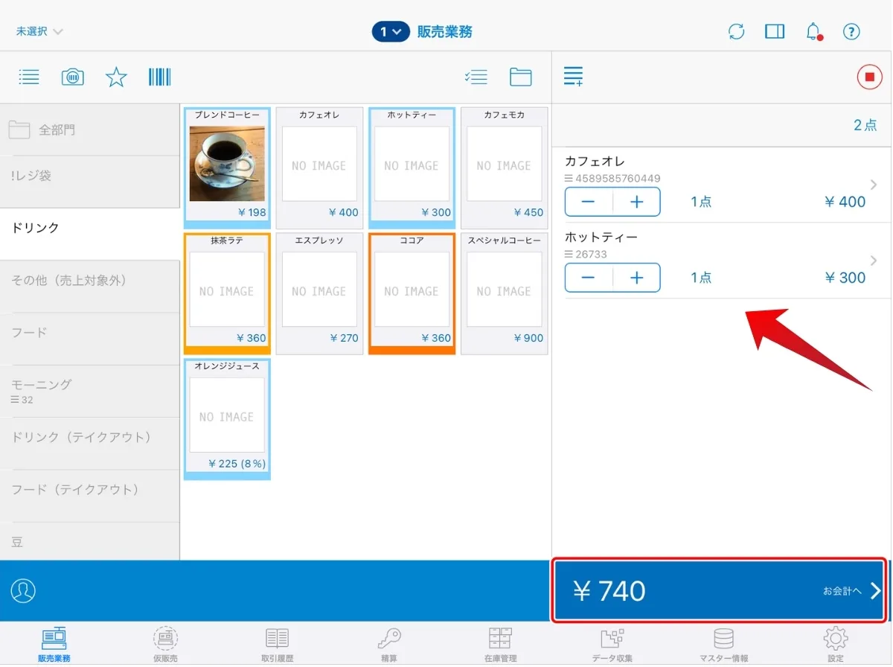Toggle checklist selection mode icon

coord(476,77)
